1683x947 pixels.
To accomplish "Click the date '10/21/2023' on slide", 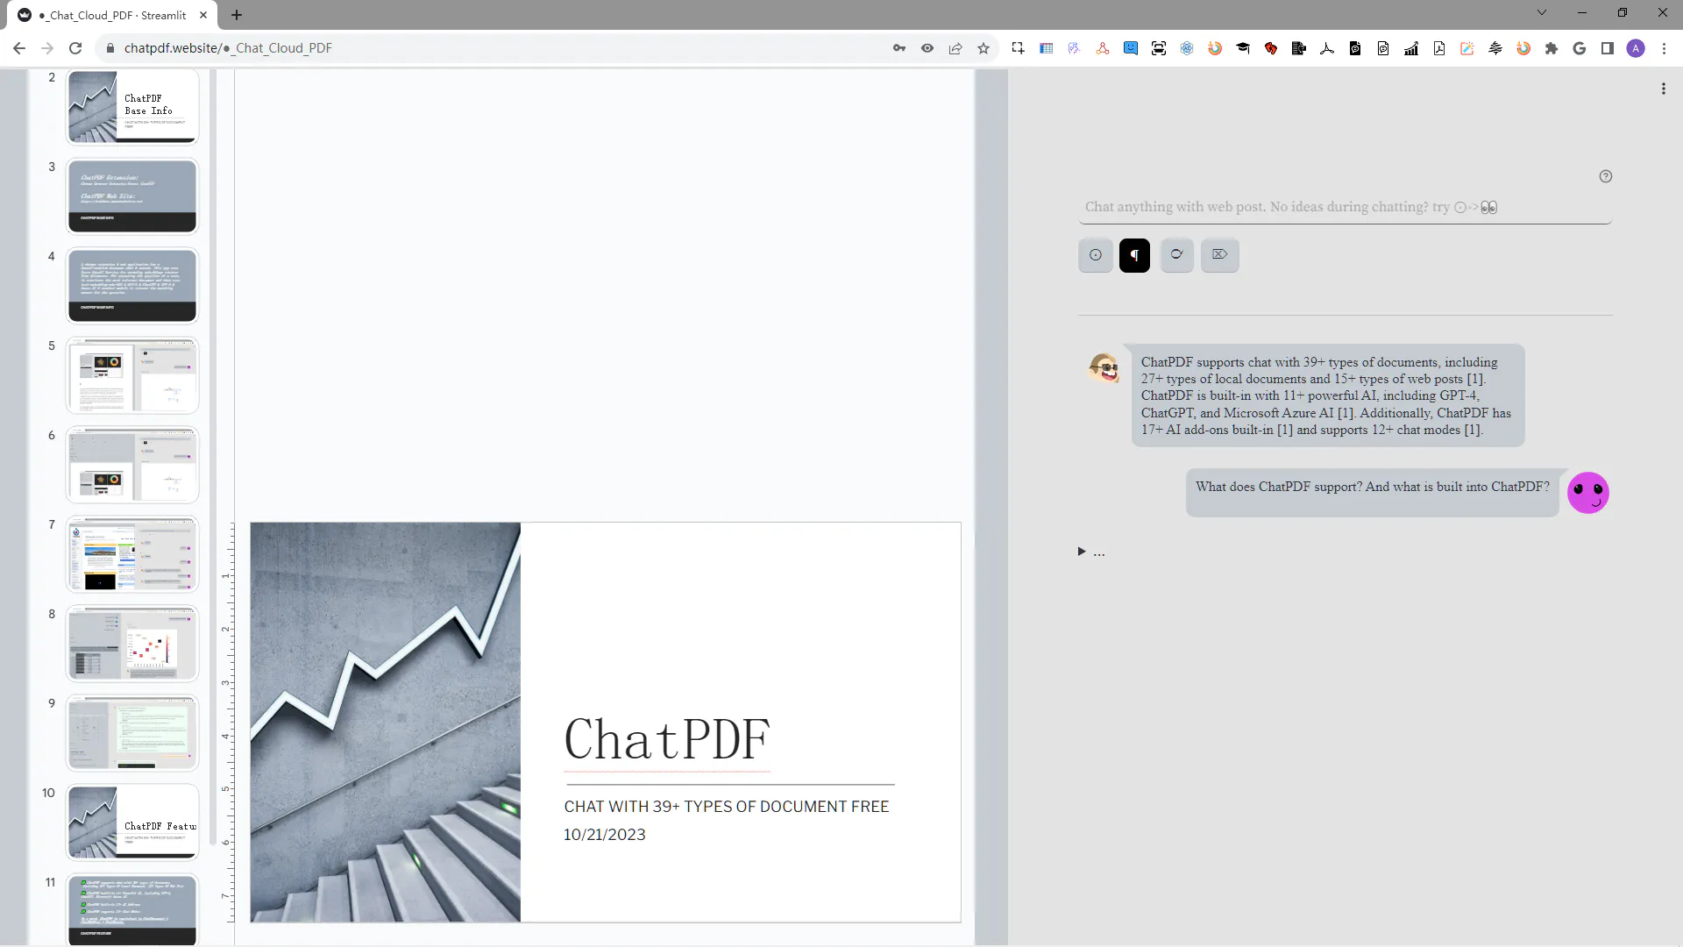I will coord(604,835).
